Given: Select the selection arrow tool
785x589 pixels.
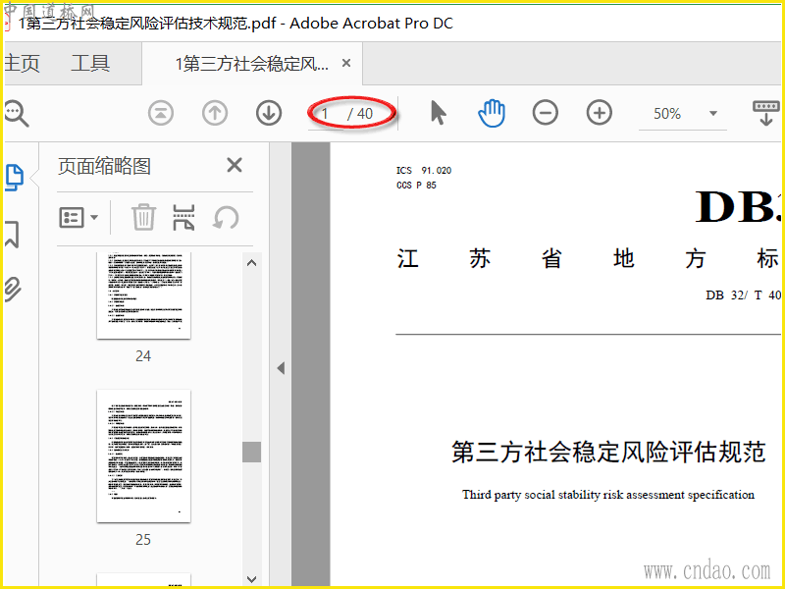Looking at the screenshot, I should point(438,113).
